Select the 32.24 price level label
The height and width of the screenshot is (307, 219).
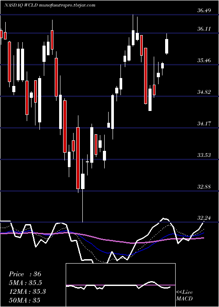204,218
